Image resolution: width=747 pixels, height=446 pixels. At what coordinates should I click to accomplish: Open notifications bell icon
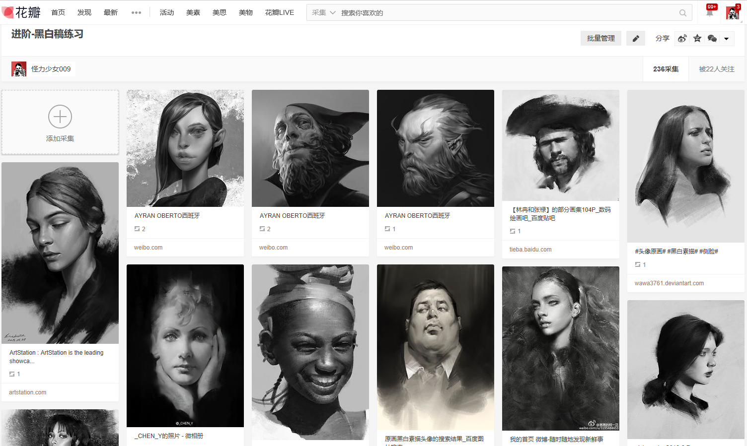(x=710, y=12)
